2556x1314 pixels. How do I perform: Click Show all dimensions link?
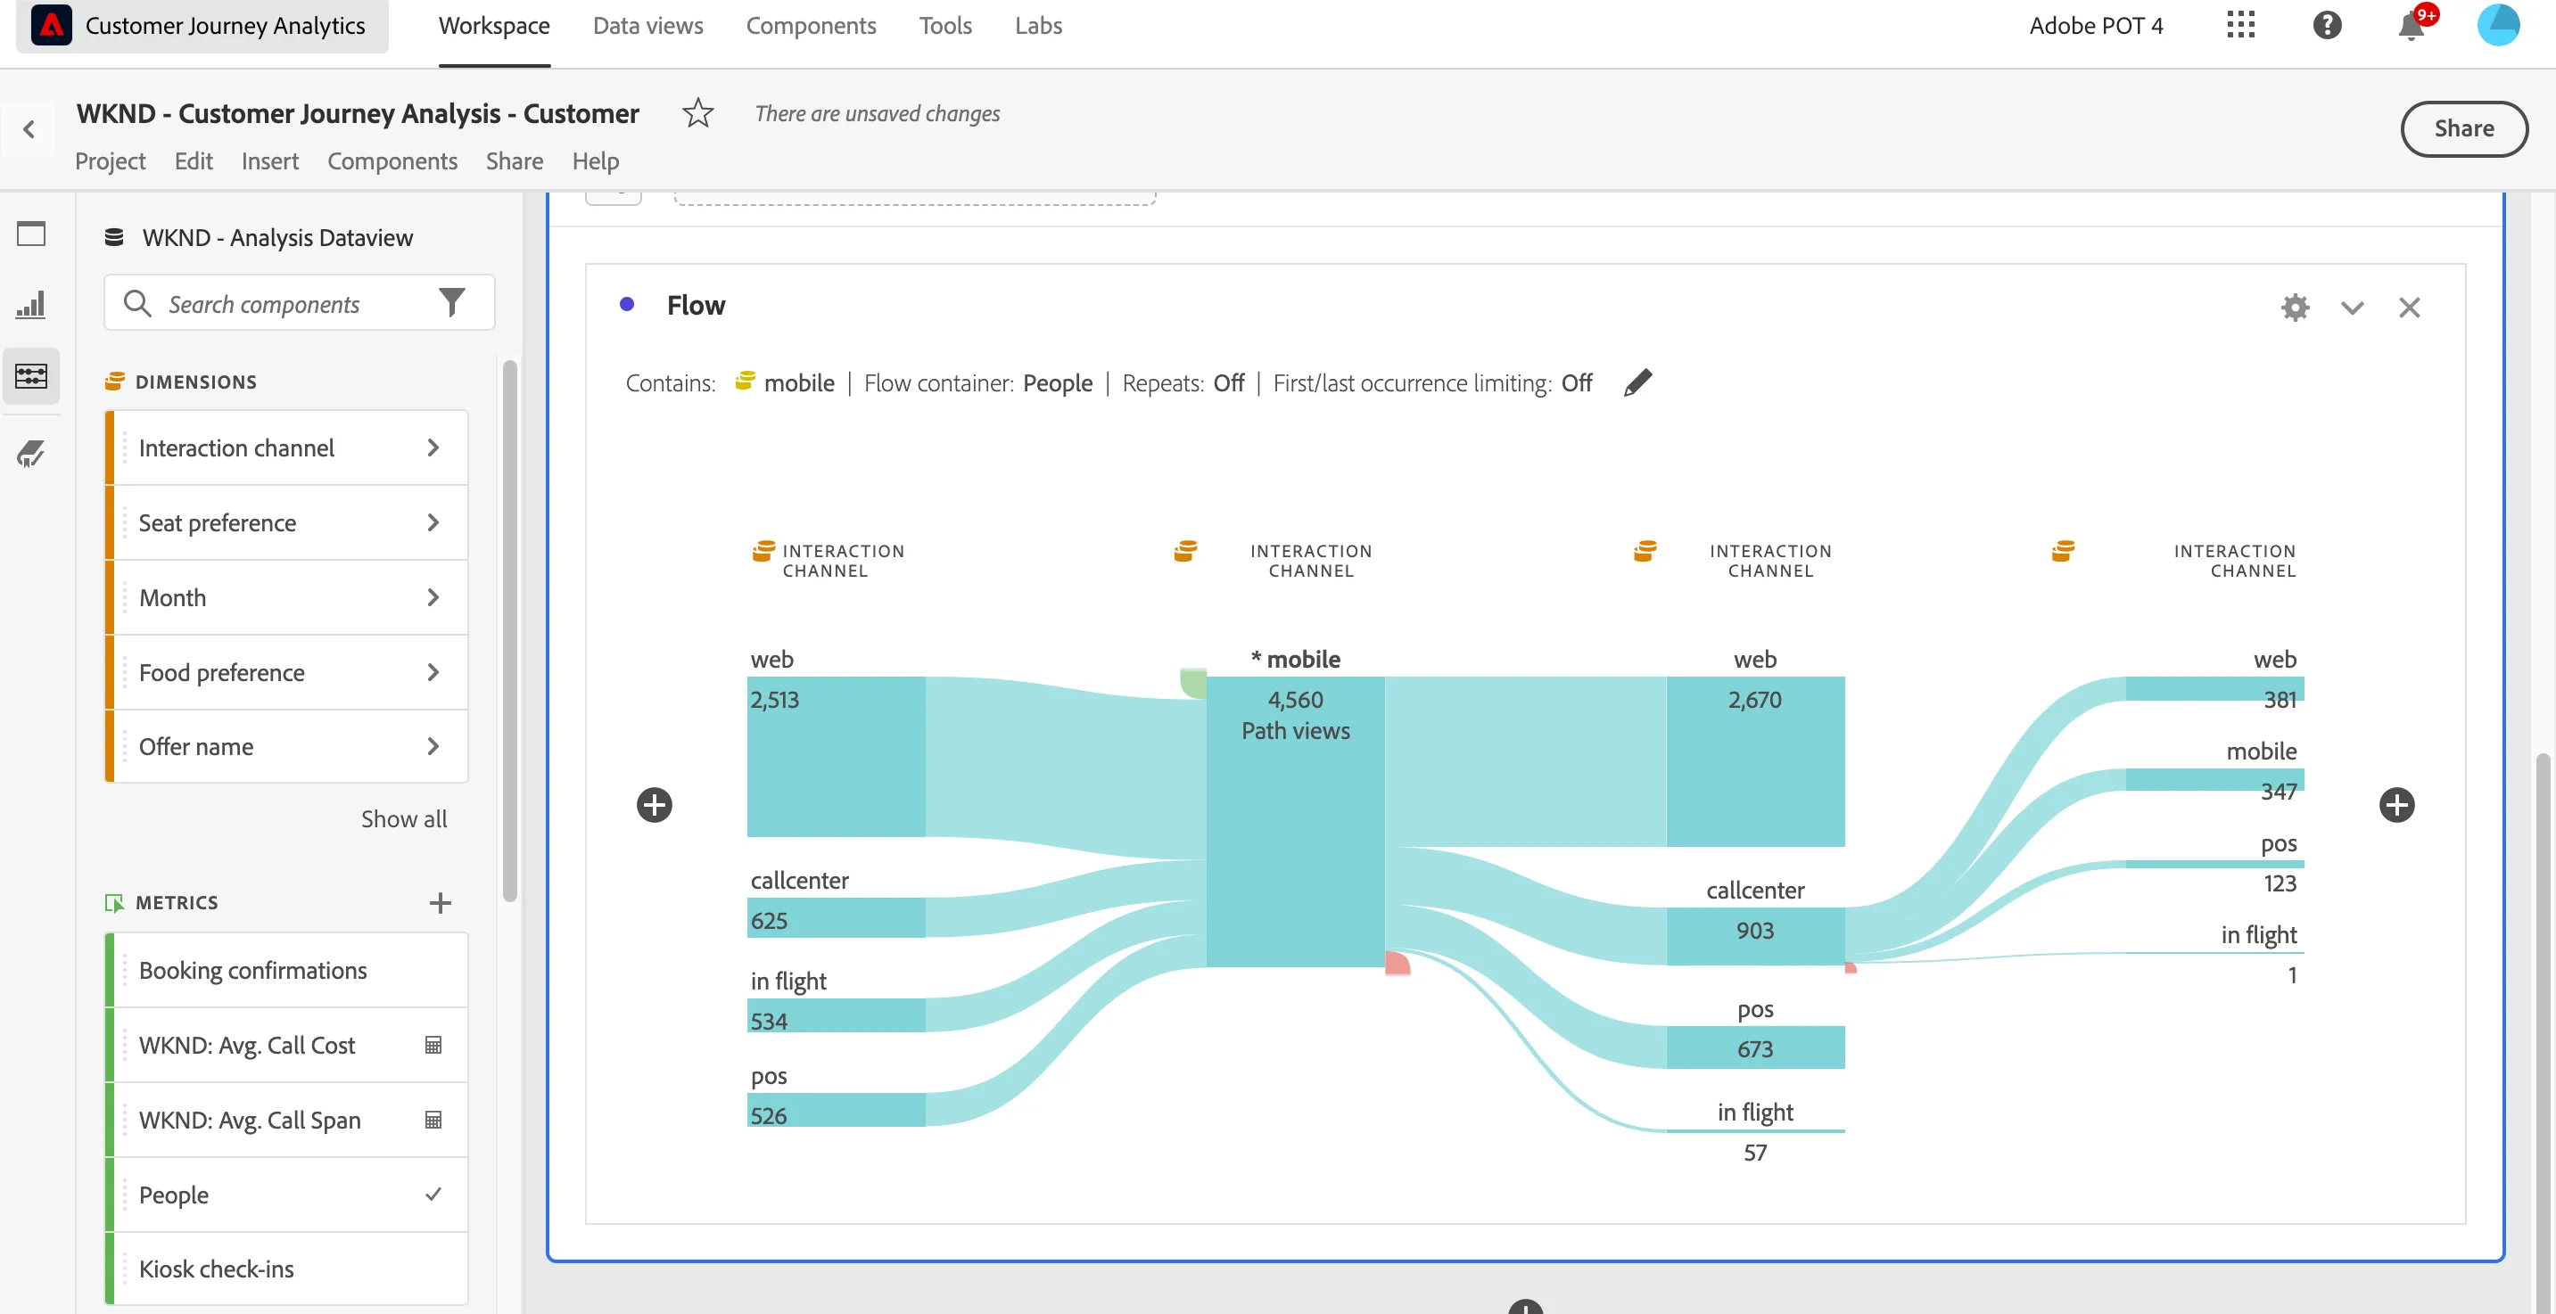pyautogui.click(x=404, y=819)
